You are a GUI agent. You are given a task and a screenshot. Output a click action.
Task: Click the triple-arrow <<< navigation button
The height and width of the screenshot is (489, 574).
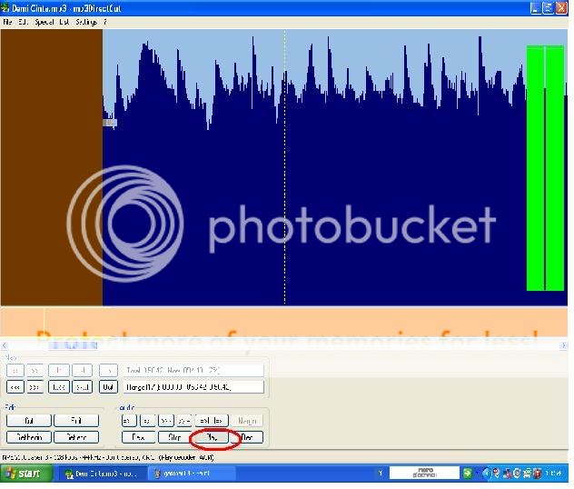coord(15,386)
